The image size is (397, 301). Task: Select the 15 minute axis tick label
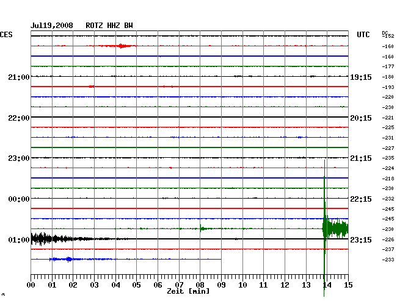coord(348,285)
